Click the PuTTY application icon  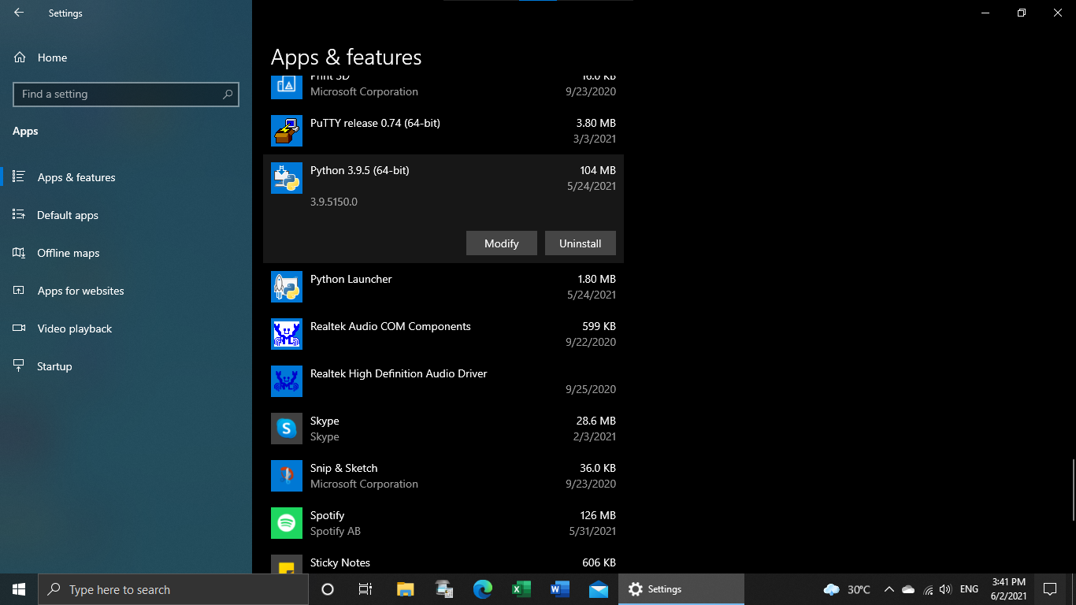(x=286, y=131)
